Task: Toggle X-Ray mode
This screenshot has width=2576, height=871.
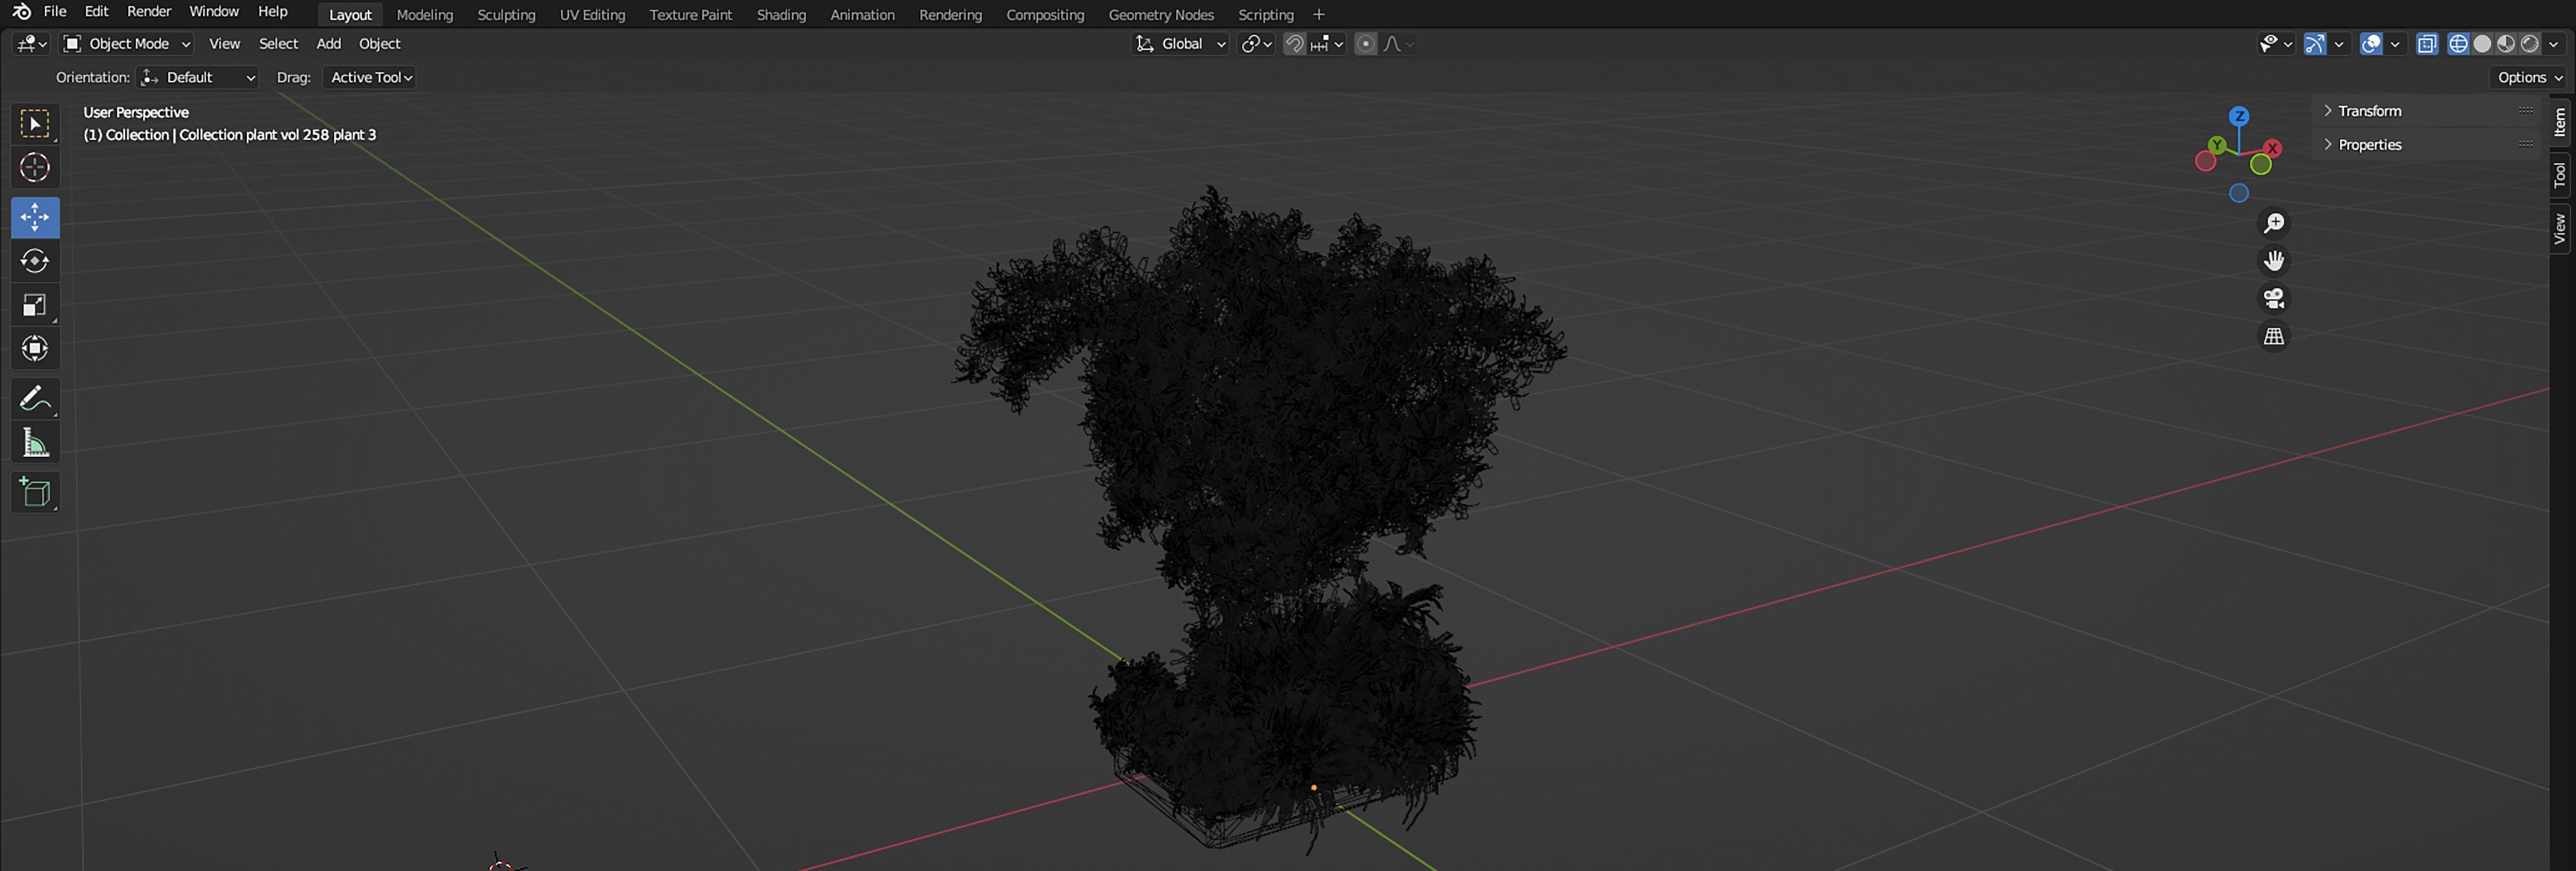Action: [2427, 44]
